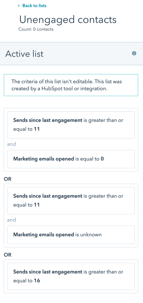Select Marketing emails opened equal to 0 filter
This screenshot has width=143, height=303.
pyautogui.click(x=71, y=159)
